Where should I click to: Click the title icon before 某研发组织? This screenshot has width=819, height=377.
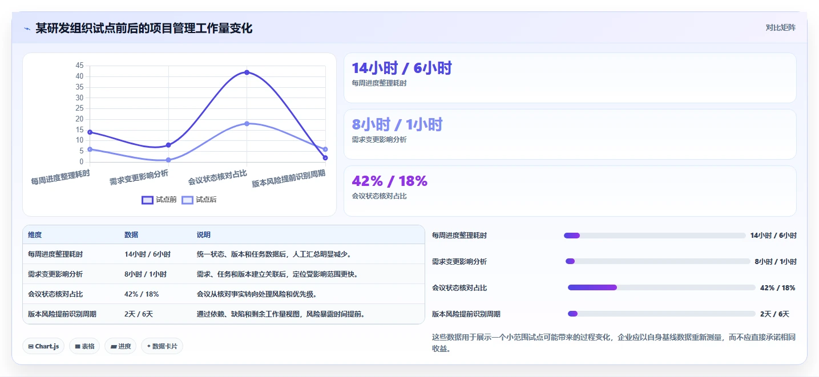pyautogui.click(x=27, y=29)
